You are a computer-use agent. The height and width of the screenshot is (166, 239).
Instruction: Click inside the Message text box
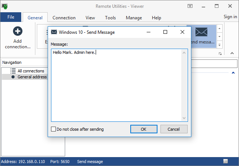115,85
